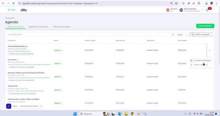The height and width of the screenshot is (116, 220).
Task: Click Encarteiramento flexível in the floating widget
Action: [x=29, y=106]
